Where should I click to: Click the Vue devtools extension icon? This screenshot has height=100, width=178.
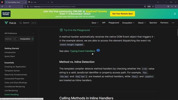pyautogui.click(x=172, y=7)
